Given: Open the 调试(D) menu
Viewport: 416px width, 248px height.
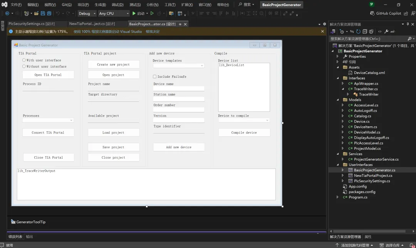Looking at the screenshot, I should (x=117, y=5).
